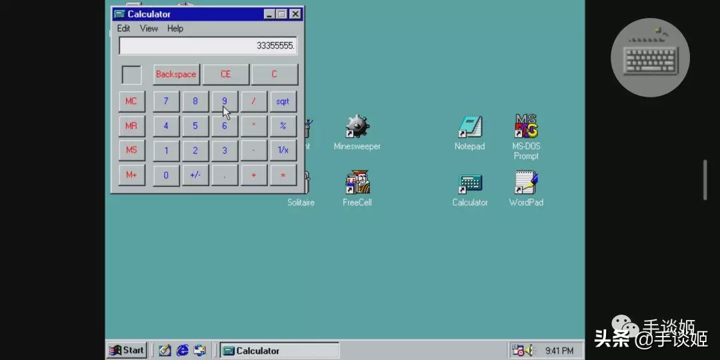The image size is (720, 360).
Task: Click the CE clear entry button
Action: (225, 75)
